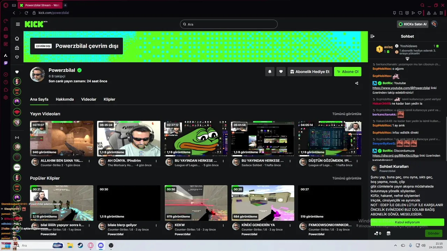Click the Gönder chat button
The width and height of the screenshot is (447, 251).
(x=433, y=233)
